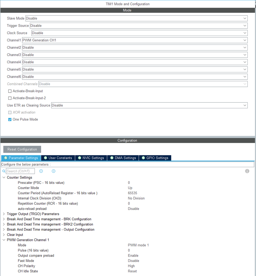Select Fast Mode value Disable
This screenshot has height=276, width=256.
pos(133,261)
